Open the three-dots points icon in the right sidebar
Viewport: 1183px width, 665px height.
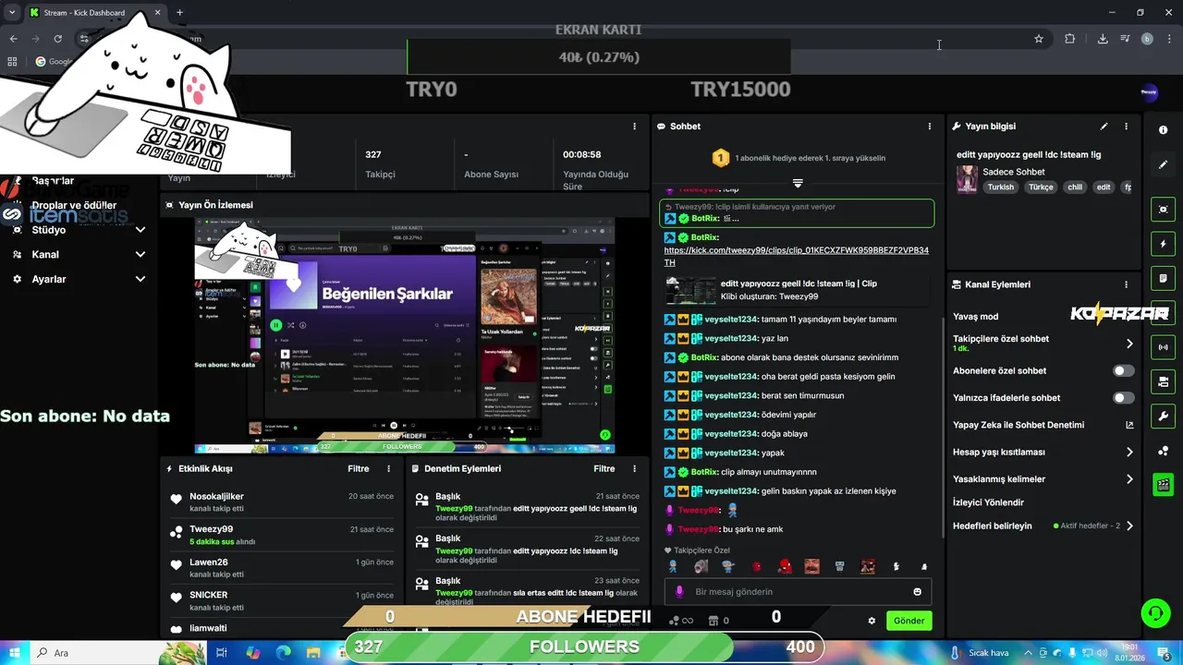pyautogui.click(x=1163, y=451)
